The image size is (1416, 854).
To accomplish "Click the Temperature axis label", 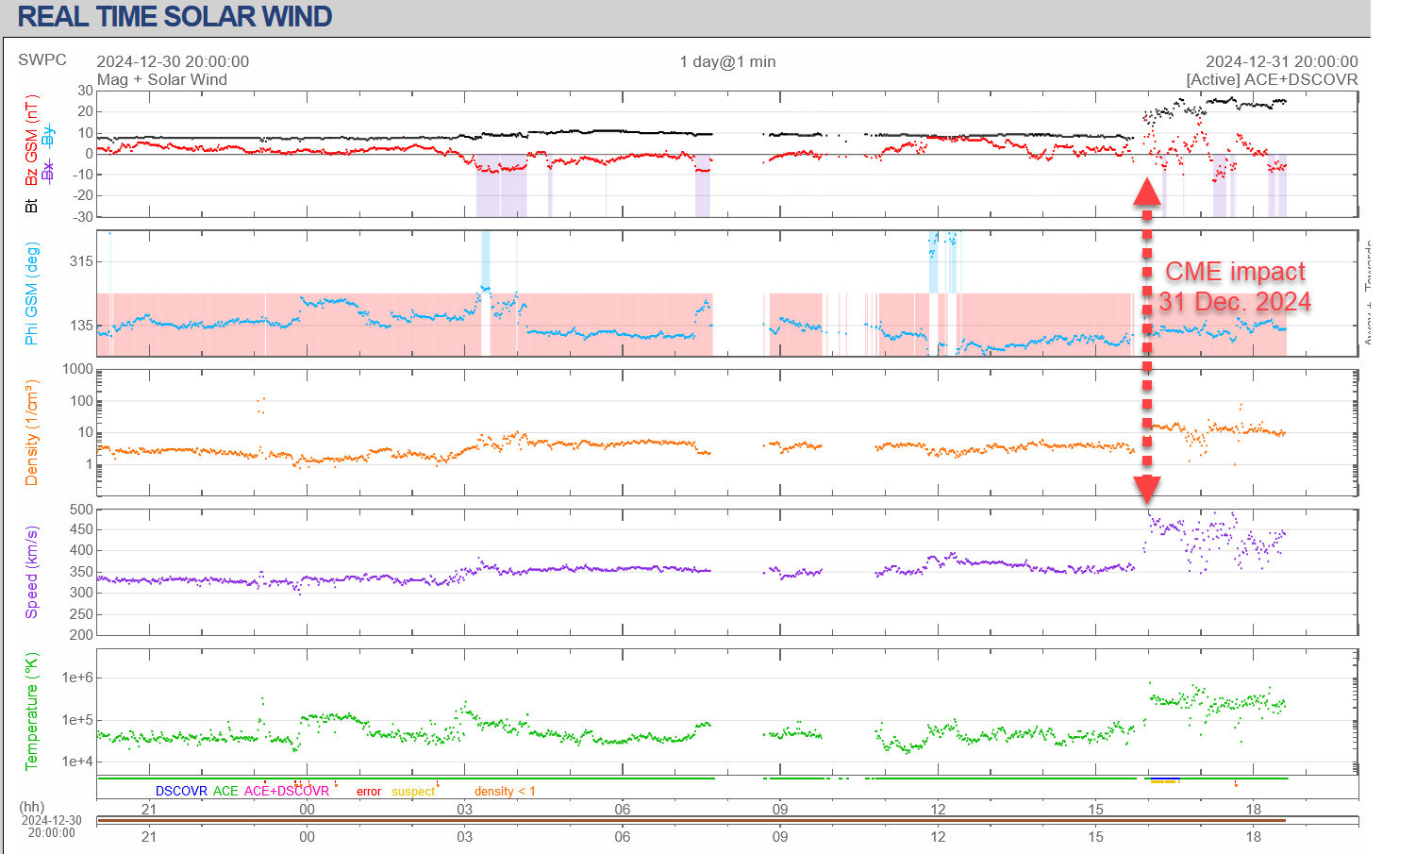I will 31,711.
